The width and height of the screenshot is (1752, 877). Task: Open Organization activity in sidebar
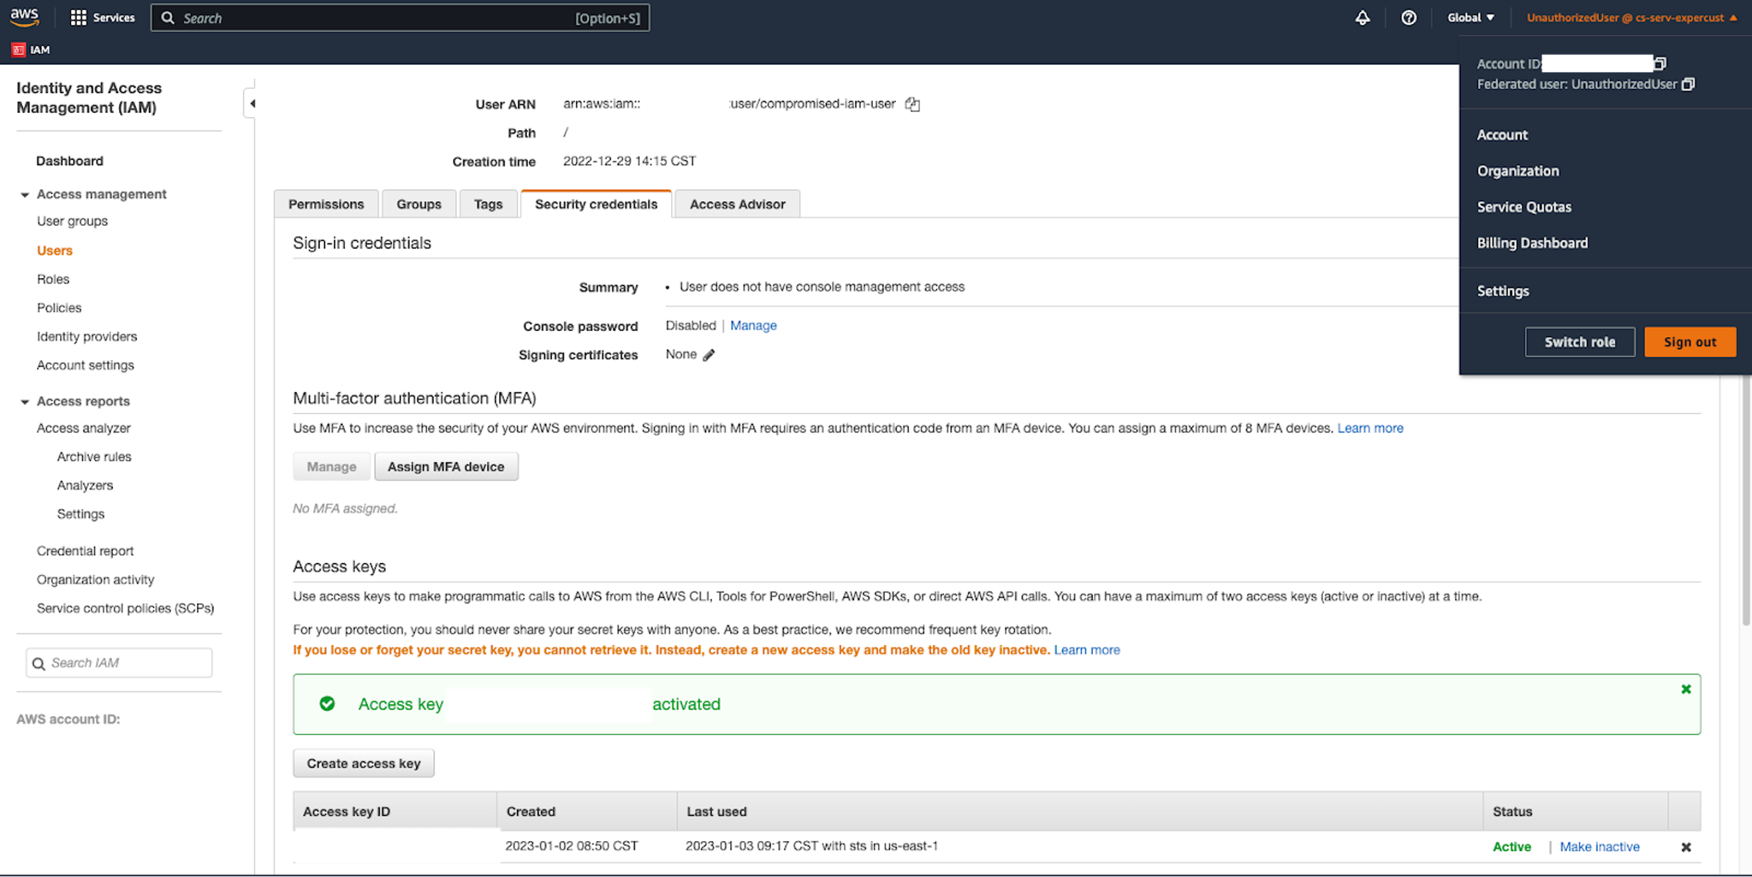[x=95, y=580]
